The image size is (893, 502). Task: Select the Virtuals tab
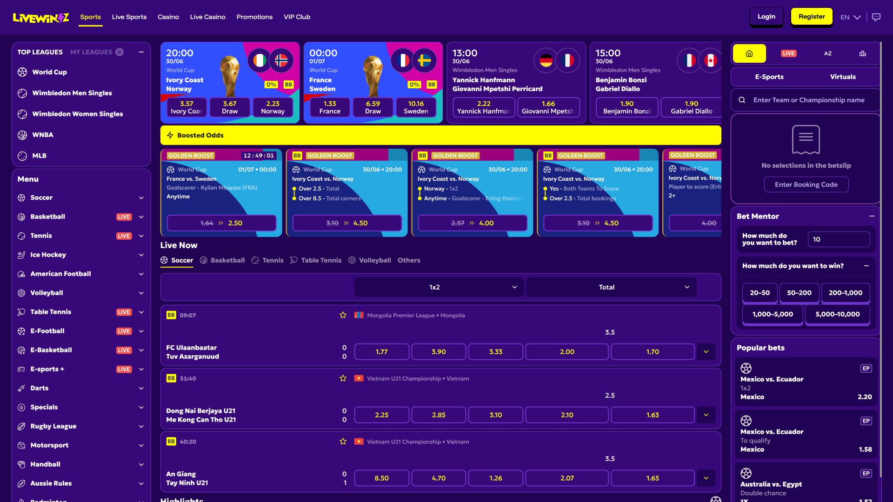pyautogui.click(x=843, y=77)
